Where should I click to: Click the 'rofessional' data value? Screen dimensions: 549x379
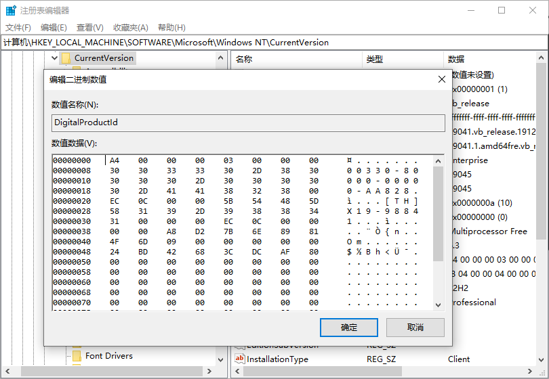474,303
